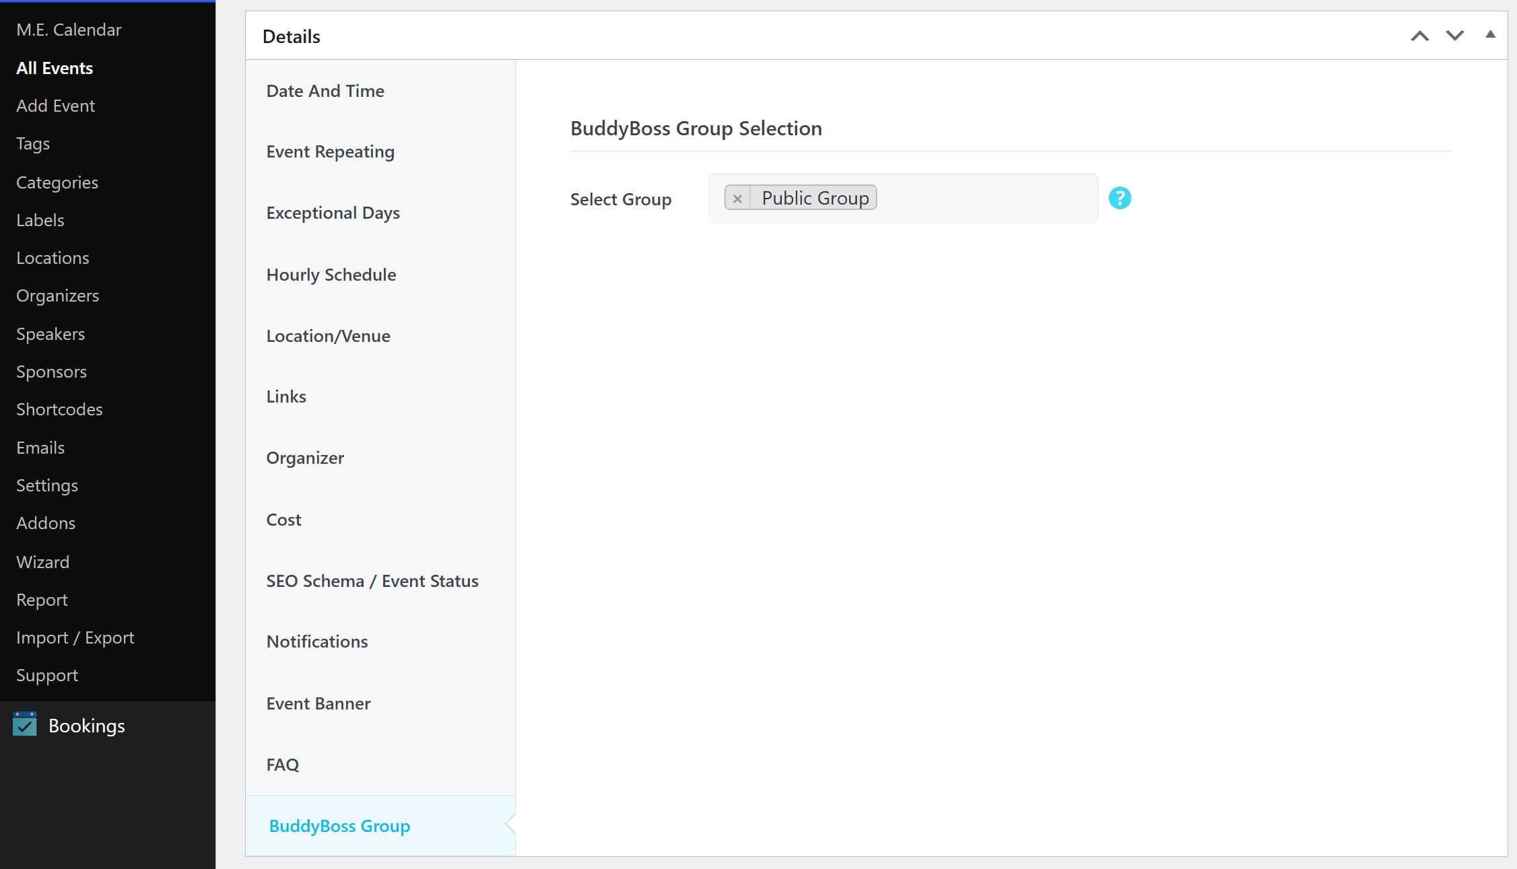Image resolution: width=1517 pixels, height=869 pixels.
Task: Open Addons page
Action: 46,523
